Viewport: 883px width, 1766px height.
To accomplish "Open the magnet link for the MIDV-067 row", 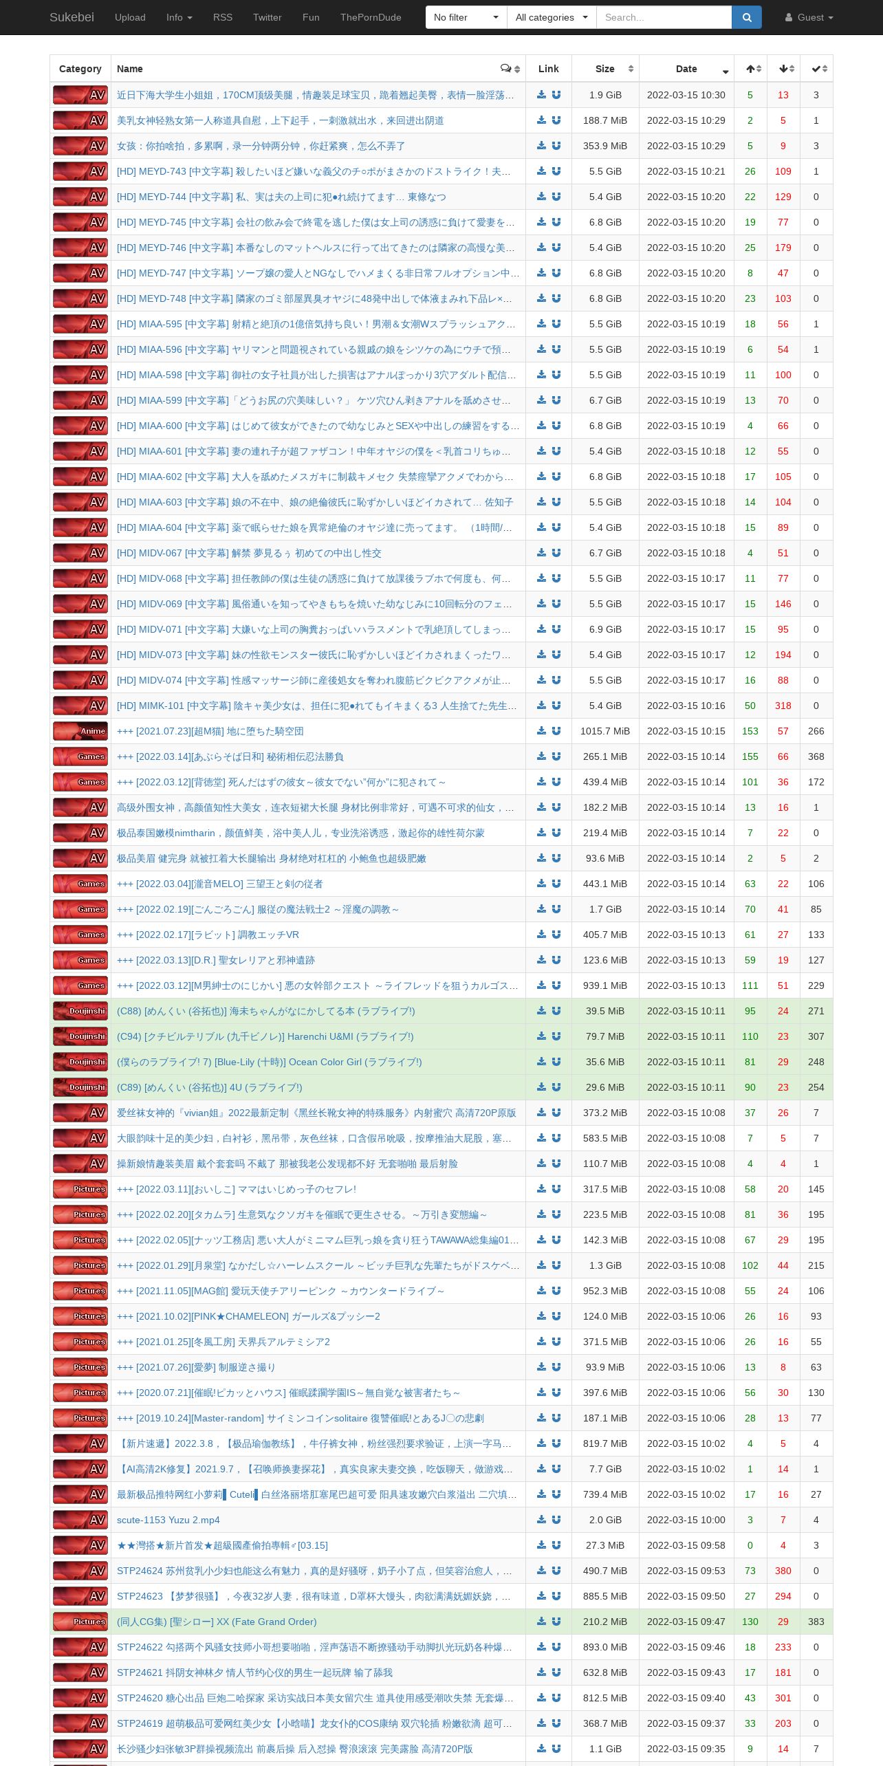I will pos(556,553).
